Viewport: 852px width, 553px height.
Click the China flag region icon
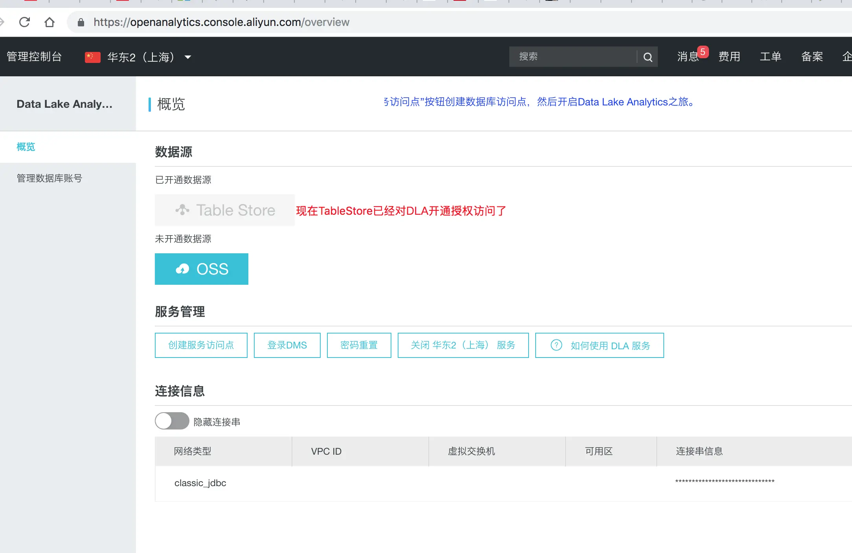pyautogui.click(x=93, y=57)
